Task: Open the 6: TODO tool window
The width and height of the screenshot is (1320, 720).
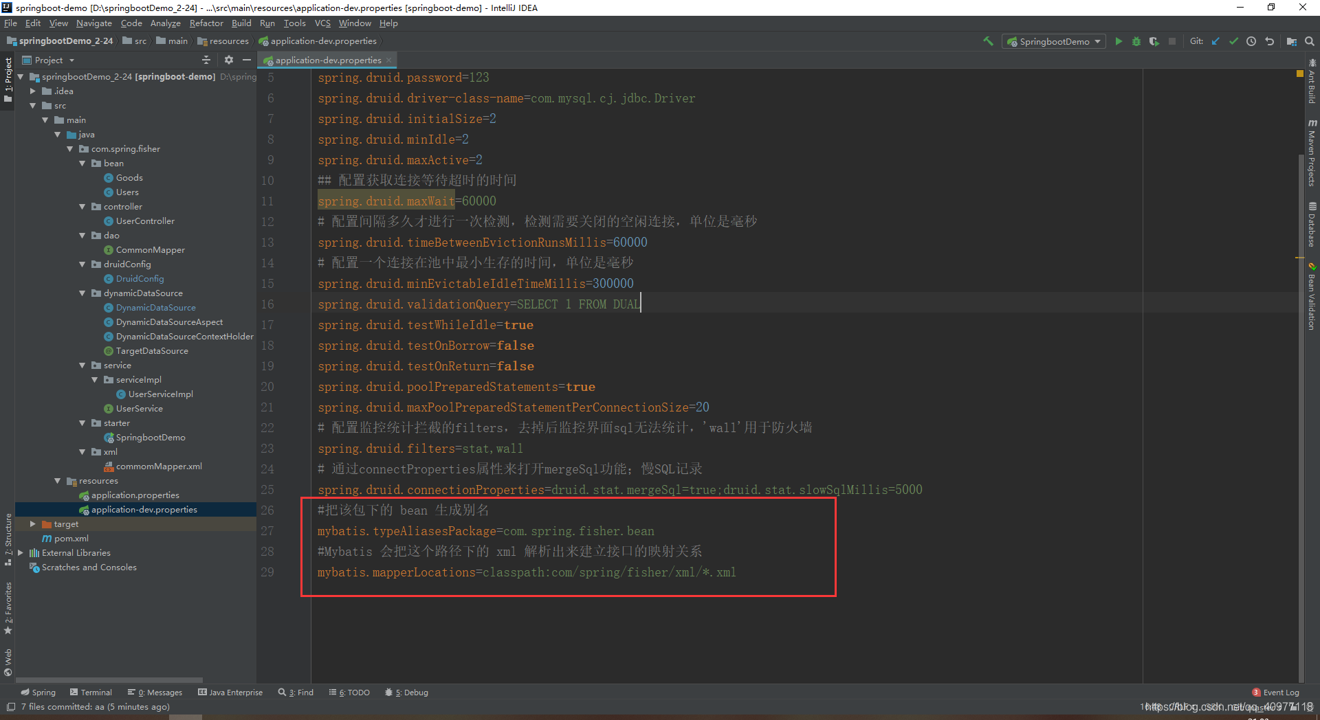Action: (x=349, y=693)
